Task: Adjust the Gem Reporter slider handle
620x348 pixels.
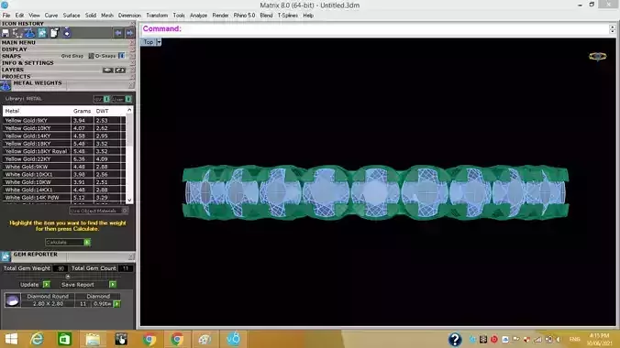Action: [x=68, y=277]
